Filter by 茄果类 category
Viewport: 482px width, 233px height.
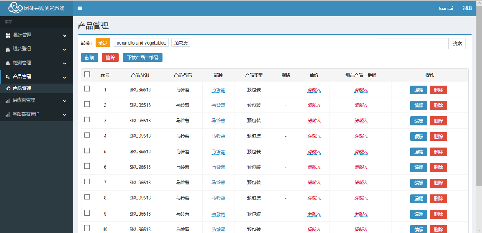pos(181,43)
